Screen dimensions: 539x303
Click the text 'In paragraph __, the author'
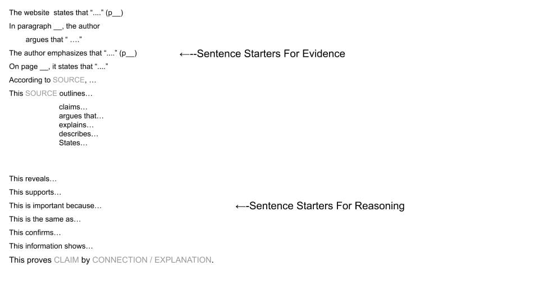pos(54,26)
